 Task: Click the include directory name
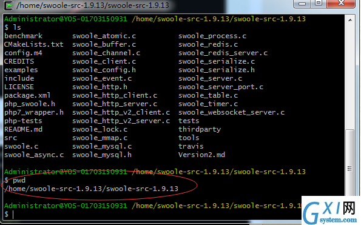tap(19, 78)
